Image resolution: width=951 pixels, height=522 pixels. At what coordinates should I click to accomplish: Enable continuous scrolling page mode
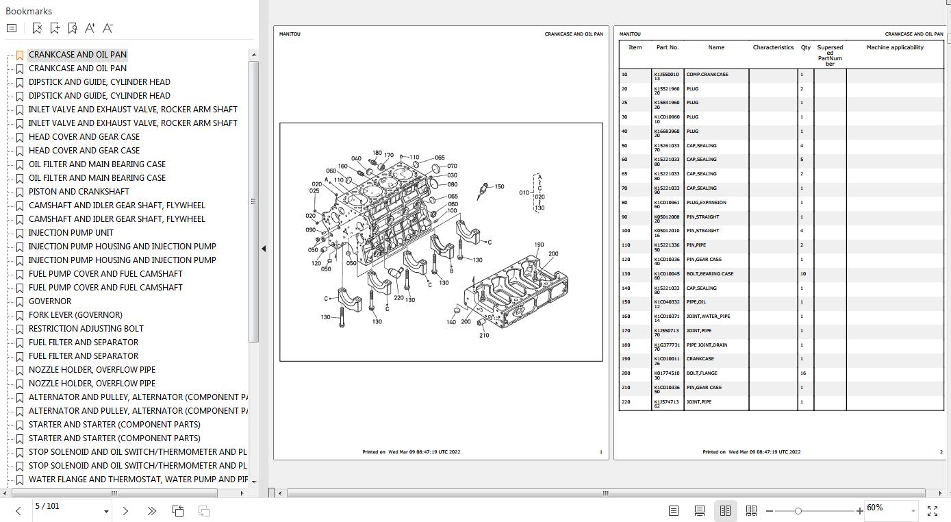[699, 511]
